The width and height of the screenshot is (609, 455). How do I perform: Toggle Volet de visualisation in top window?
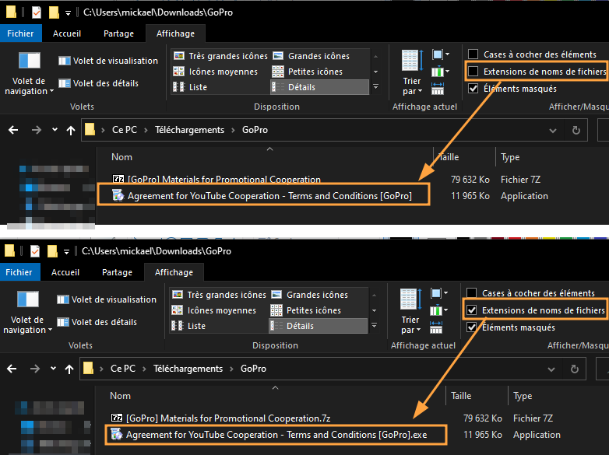(x=108, y=61)
